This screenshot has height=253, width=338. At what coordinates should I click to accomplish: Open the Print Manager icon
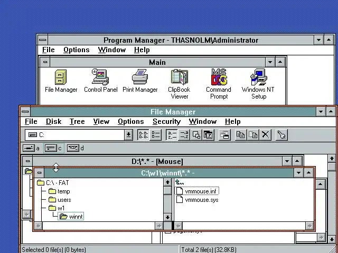(x=140, y=81)
